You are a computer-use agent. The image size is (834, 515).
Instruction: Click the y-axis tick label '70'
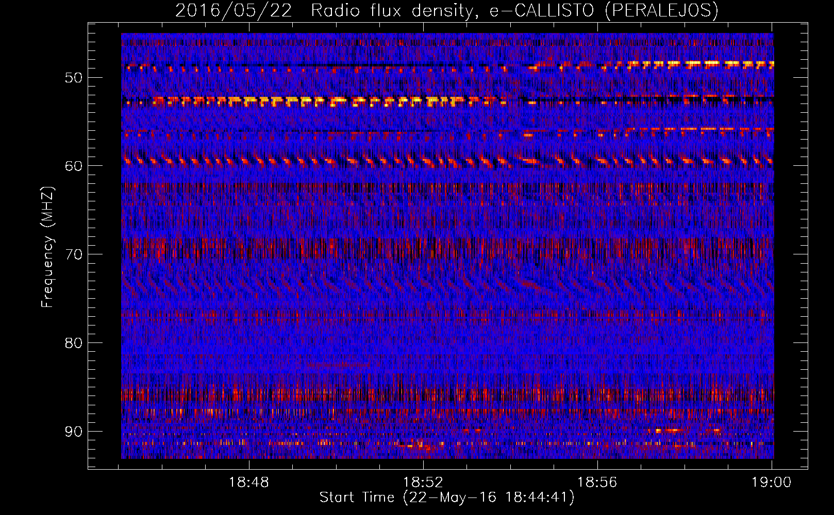(74, 254)
